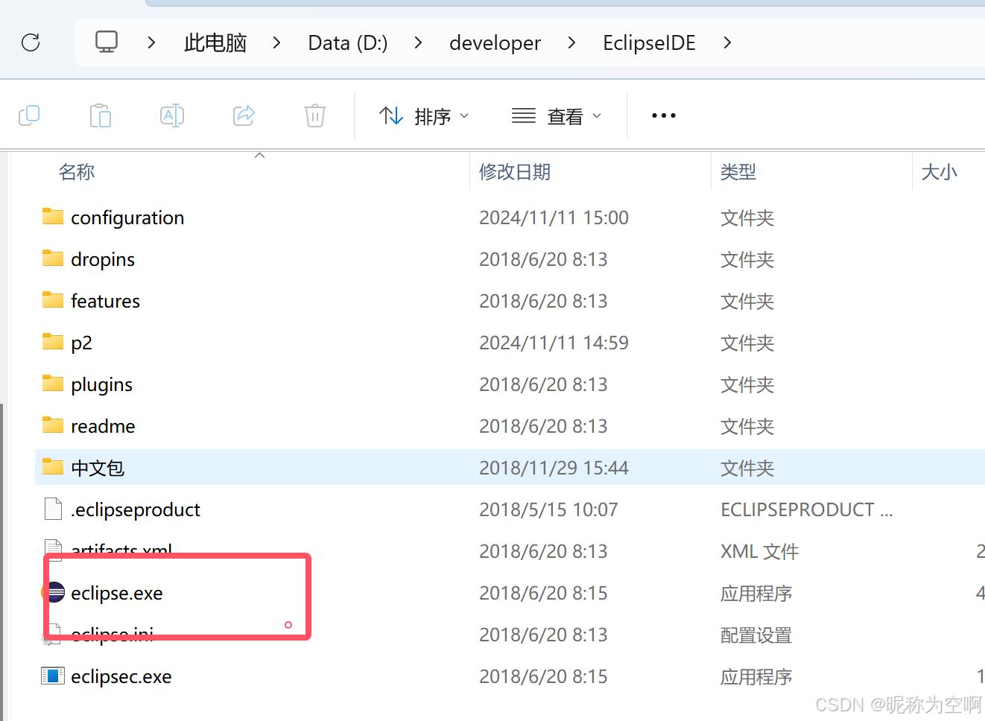985x721 pixels.
Task: Navigate to developer via breadcrumb
Action: pos(495,42)
